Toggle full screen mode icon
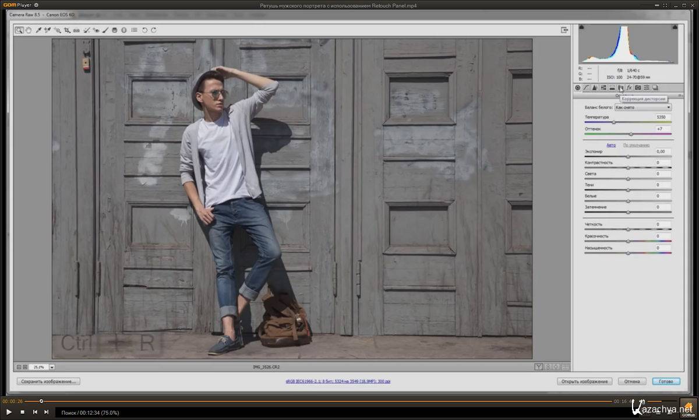The image size is (699, 420). pos(564,30)
